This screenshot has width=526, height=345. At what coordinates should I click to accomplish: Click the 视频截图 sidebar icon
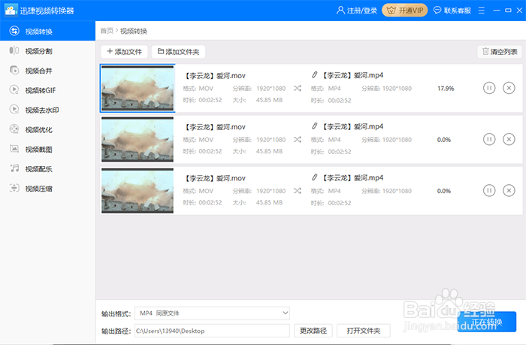point(14,149)
